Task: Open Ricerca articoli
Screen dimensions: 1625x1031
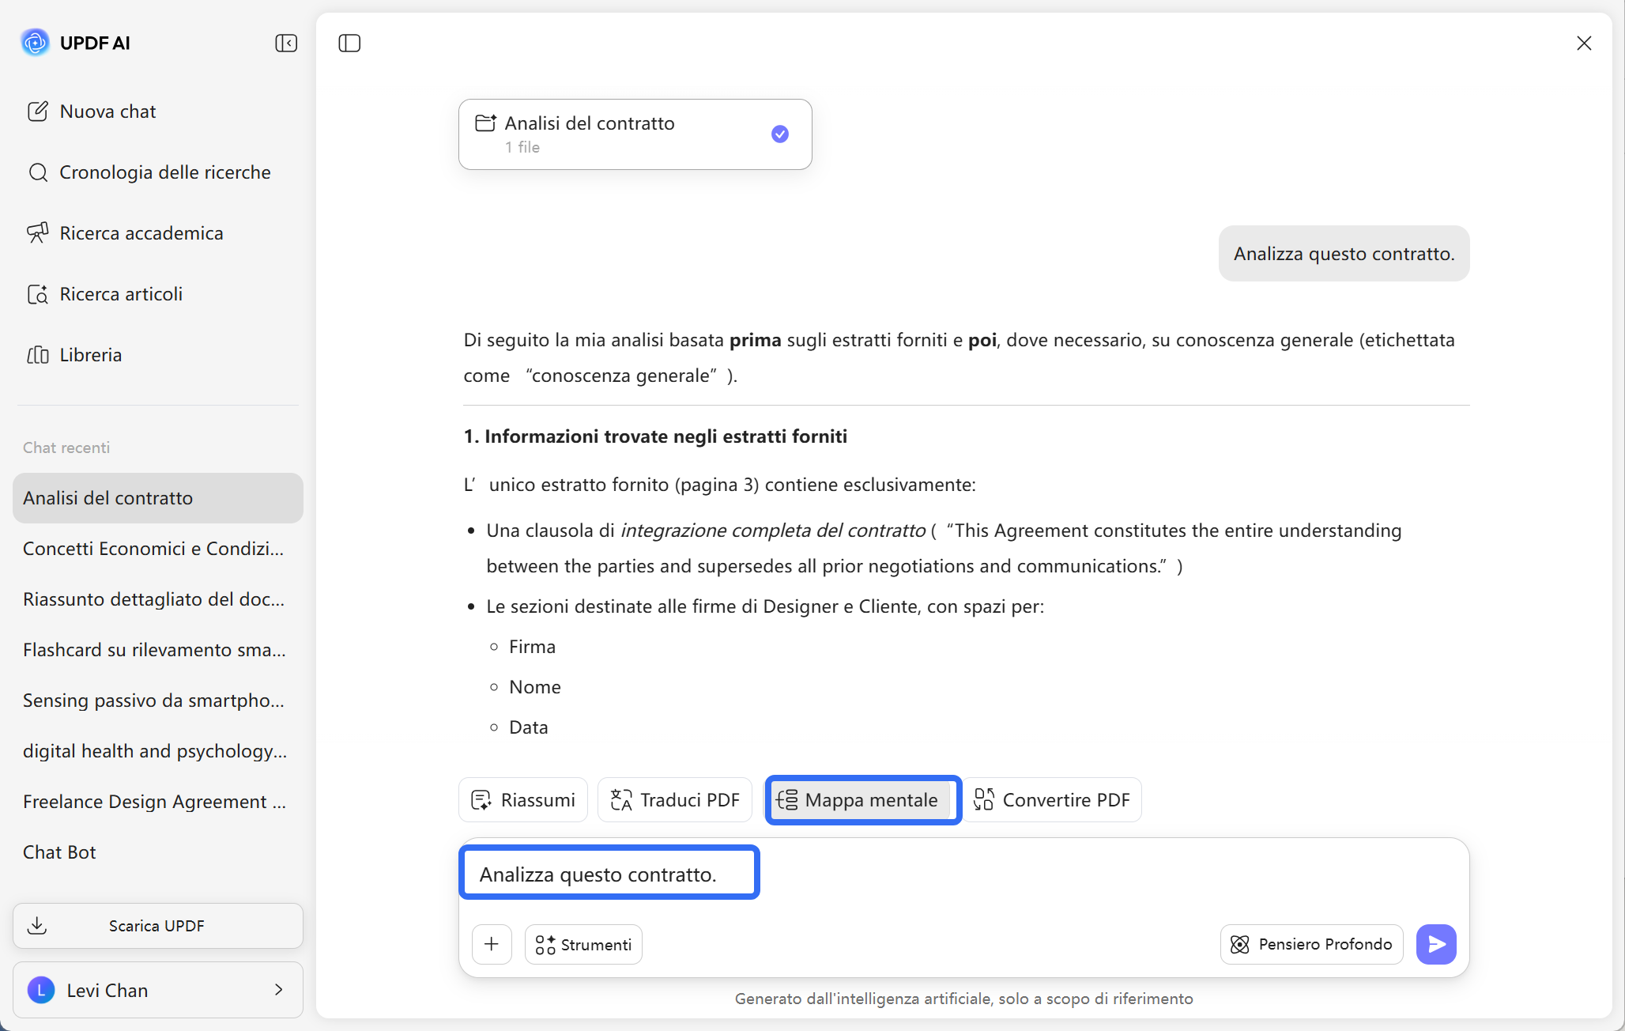Action: (x=119, y=293)
